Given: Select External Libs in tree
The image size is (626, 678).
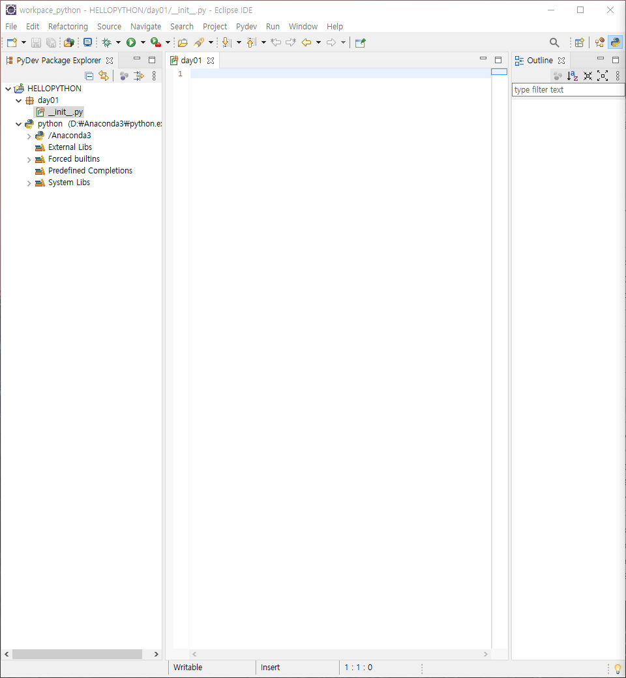Looking at the screenshot, I should pos(70,147).
